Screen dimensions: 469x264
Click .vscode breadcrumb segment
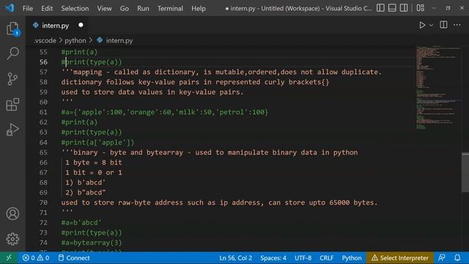(x=45, y=40)
